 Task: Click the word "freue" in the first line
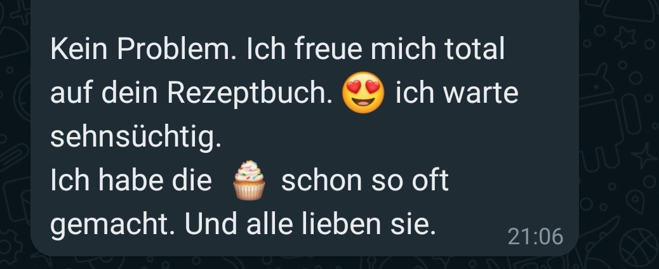click(328, 49)
